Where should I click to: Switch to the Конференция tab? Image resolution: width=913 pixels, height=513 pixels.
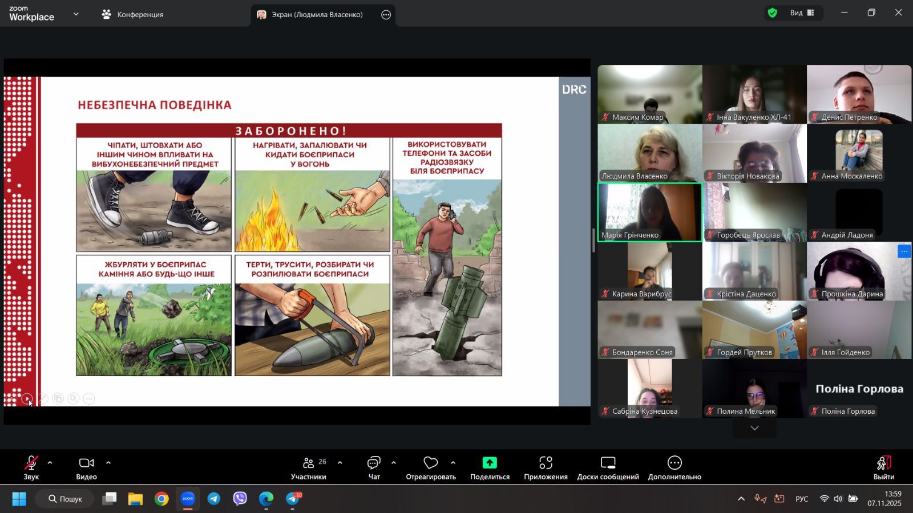(132, 15)
